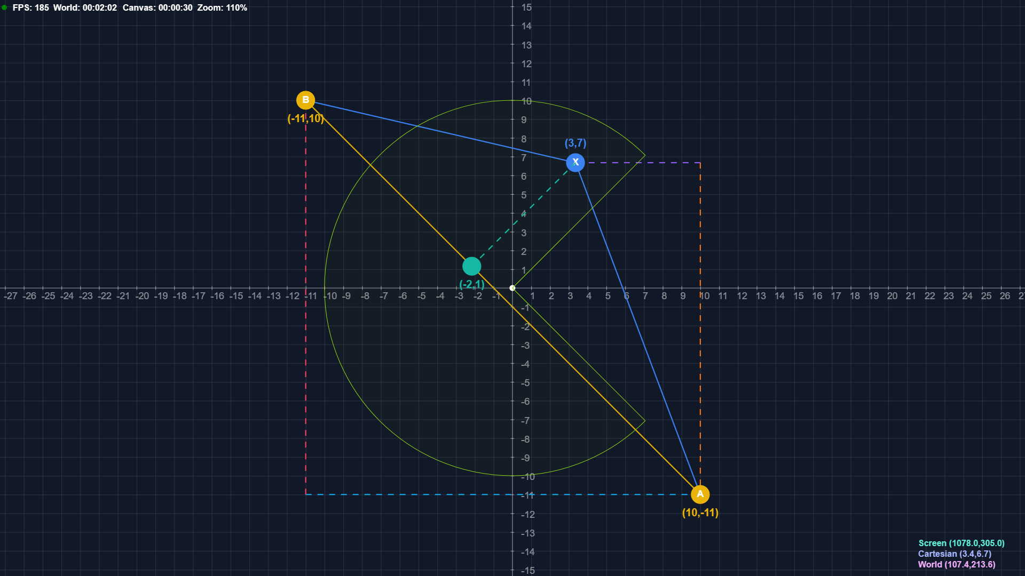The width and height of the screenshot is (1025, 576).
Task: Click the 15 label on the y-axis top
Action: point(526,7)
